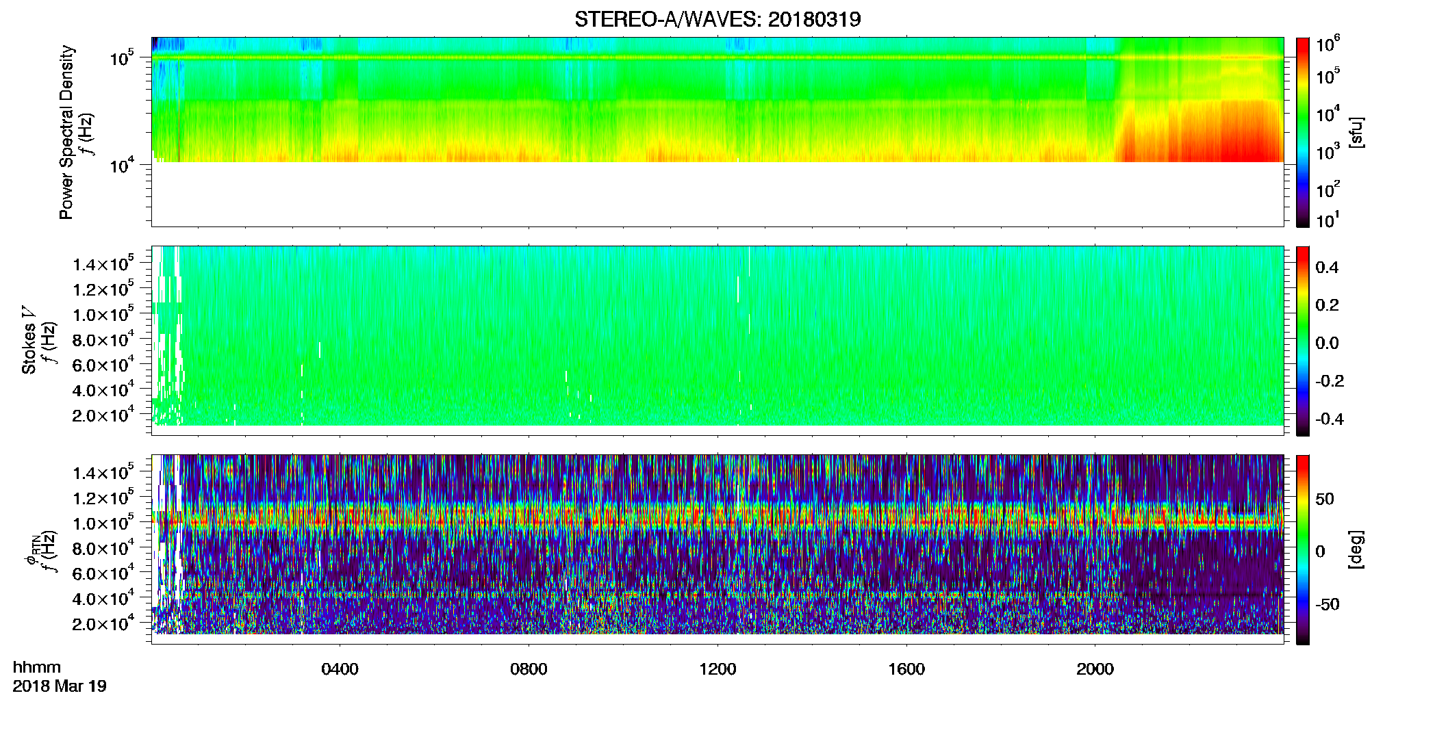Click the [deg] units label
The width and height of the screenshot is (1435, 739).
point(1356,549)
